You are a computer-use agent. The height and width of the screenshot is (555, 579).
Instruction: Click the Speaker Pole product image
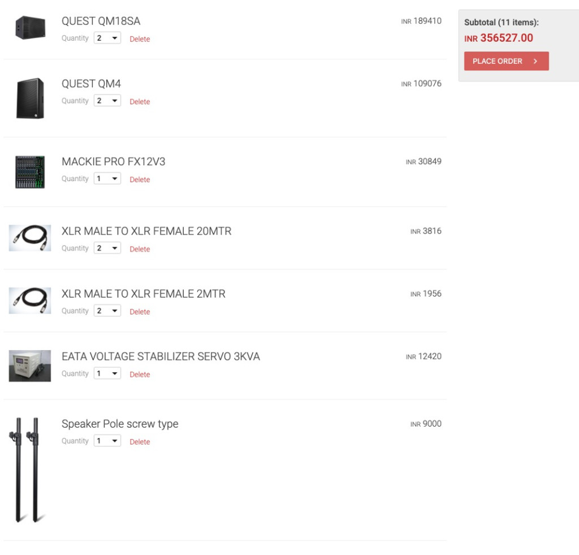pyautogui.click(x=27, y=470)
